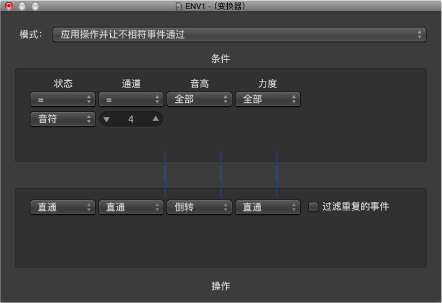Click the 状态 column label
The width and height of the screenshot is (442, 303).
pyautogui.click(x=63, y=84)
